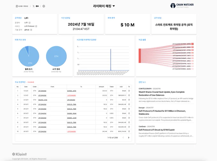Click the 스마트 컨트랙트 취약점 공격 attack type text
This screenshot has width=217, height=161.
174,27
